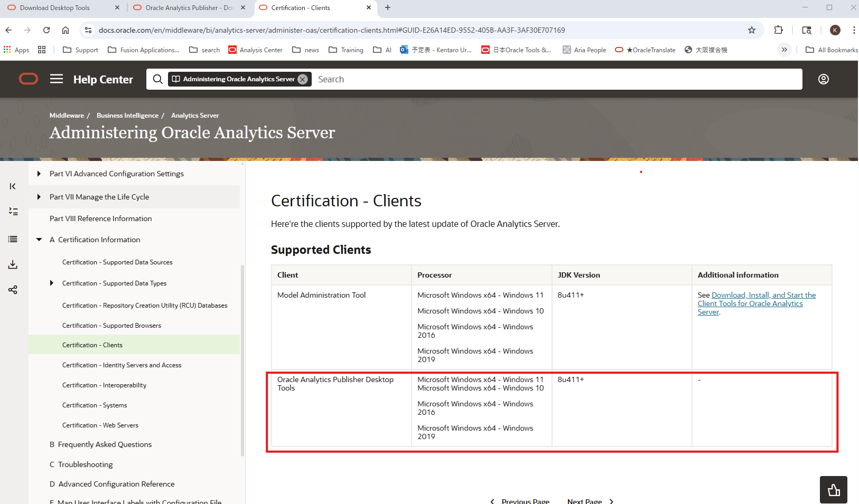Viewport: 859px width, 504px height.
Task: Collapse A Certification Information section
Action: (39, 240)
